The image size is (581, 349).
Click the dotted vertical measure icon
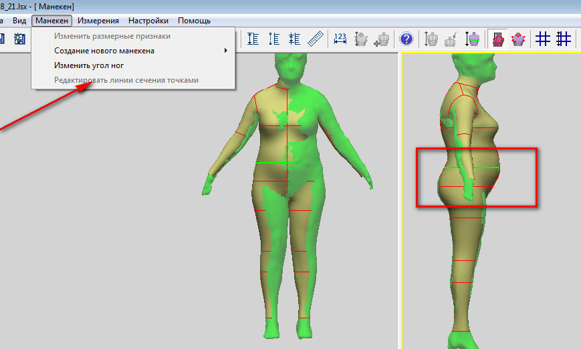[x=274, y=39]
